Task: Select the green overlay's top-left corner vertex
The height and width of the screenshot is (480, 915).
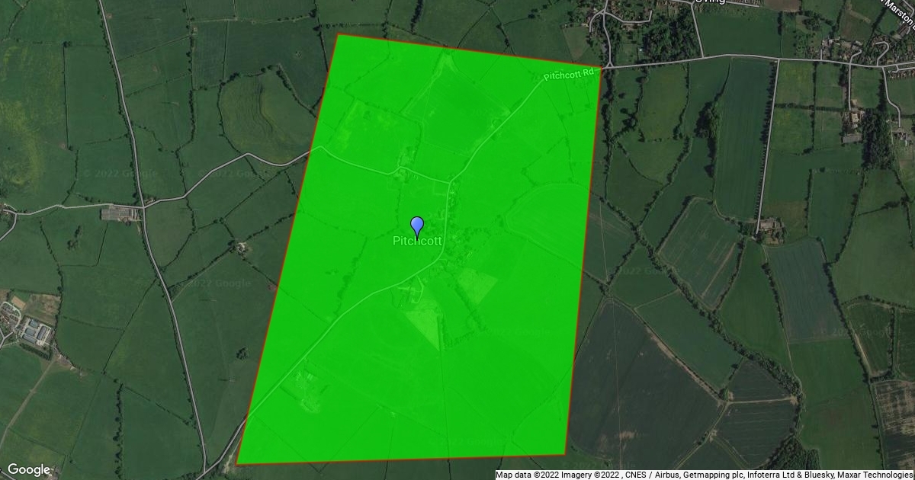Action: [x=338, y=34]
